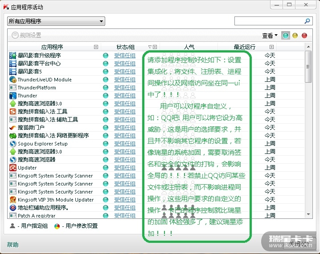Open the 受信任组 link for 搜狐微门户

point(125,128)
